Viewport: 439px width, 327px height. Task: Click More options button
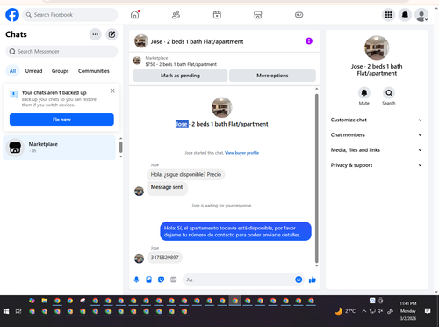point(272,76)
